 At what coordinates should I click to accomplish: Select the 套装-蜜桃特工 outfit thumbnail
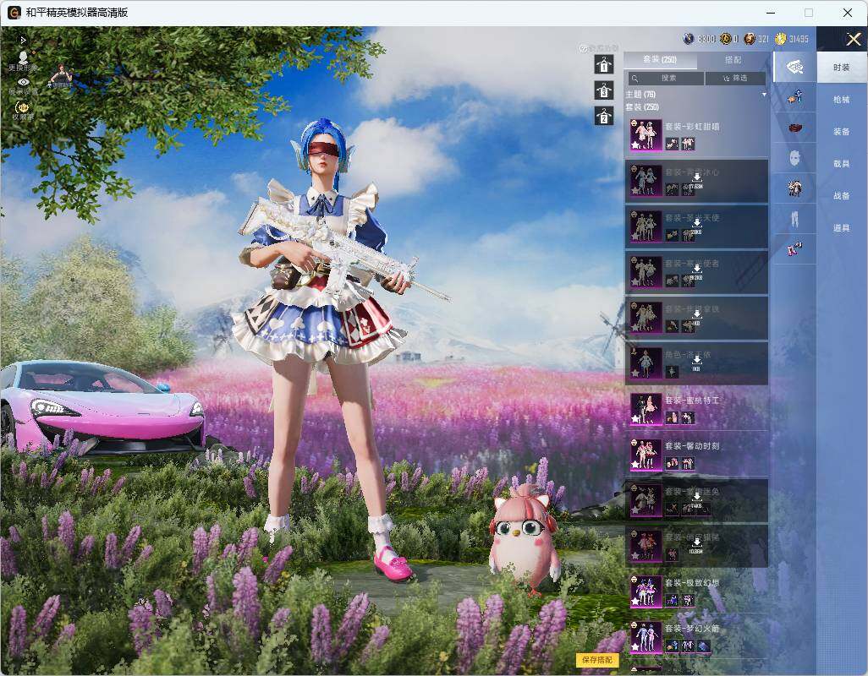[646, 409]
